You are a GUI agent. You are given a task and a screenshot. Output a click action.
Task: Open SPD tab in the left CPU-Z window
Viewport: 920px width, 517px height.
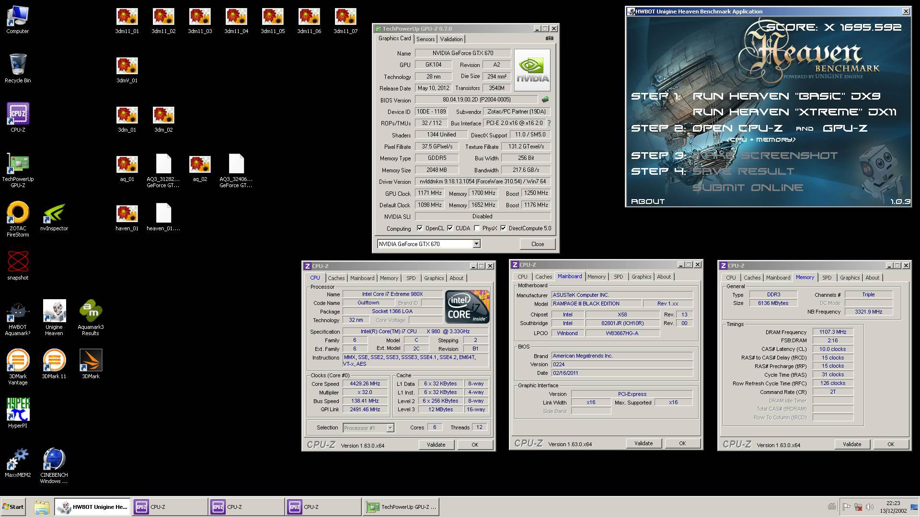coord(411,278)
